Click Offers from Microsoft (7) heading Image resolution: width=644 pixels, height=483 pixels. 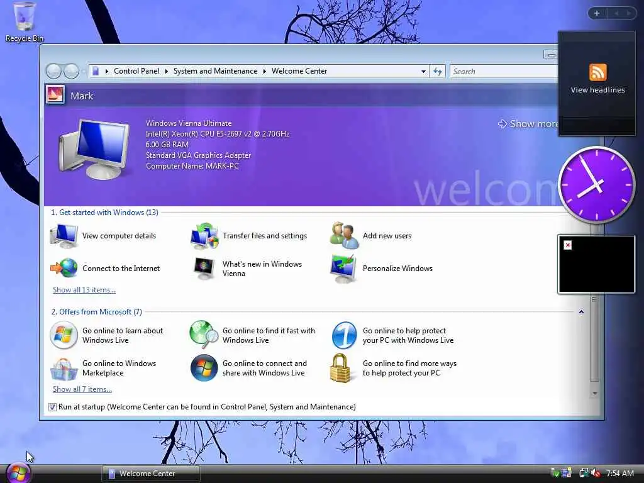coord(96,312)
